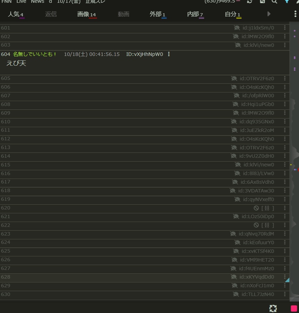The height and width of the screenshot is (313, 299).
Task: Open the 内部 tab
Action: pos(195,14)
